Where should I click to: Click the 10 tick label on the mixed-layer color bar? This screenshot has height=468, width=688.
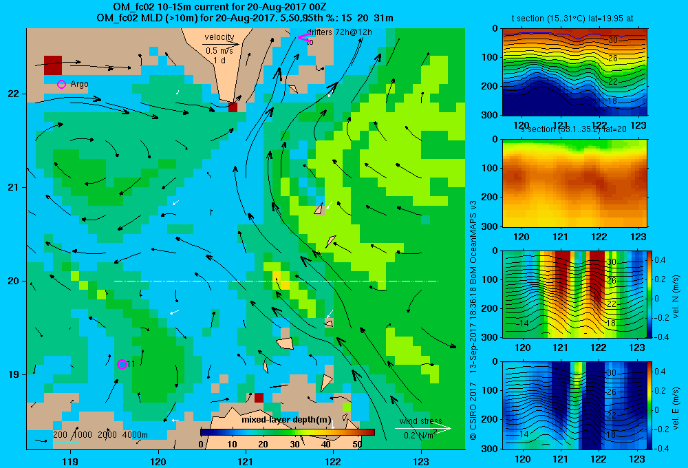click(232, 445)
